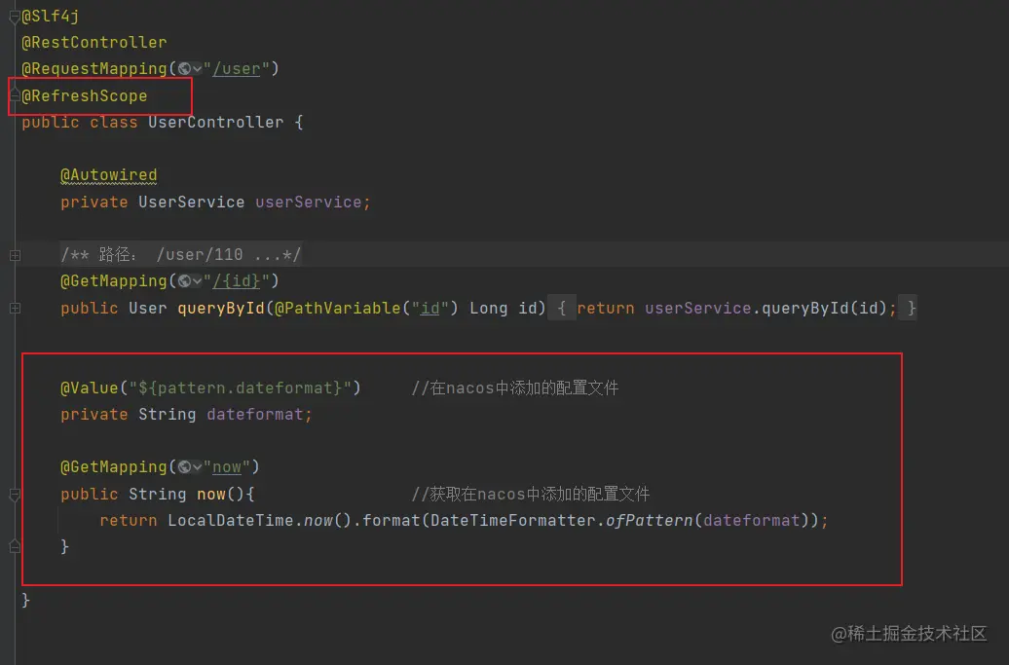Click the Long parameter type
Viewport: 1009px width, 665px height.
click(x=488, y=308)
